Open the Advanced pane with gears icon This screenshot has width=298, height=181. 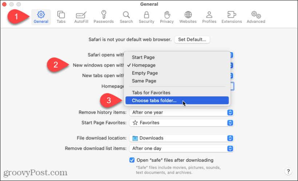tap(256, 17)
